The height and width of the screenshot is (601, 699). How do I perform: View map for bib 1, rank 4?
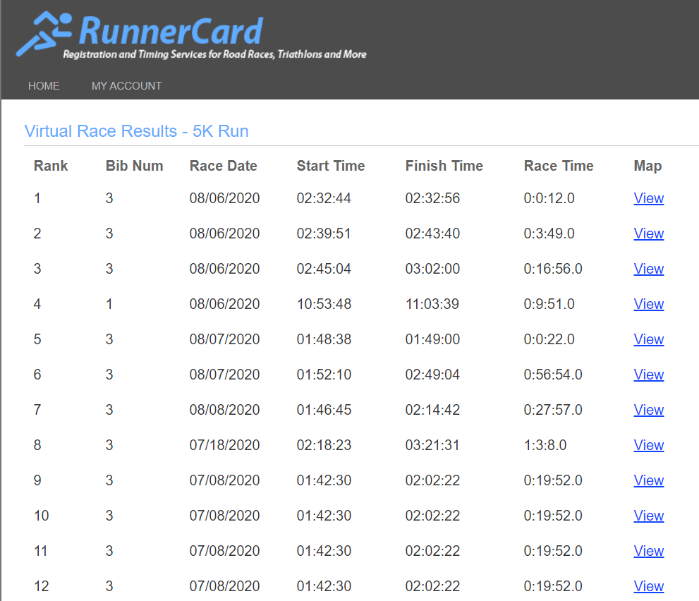pyautogui.click(x=648, y=304)
